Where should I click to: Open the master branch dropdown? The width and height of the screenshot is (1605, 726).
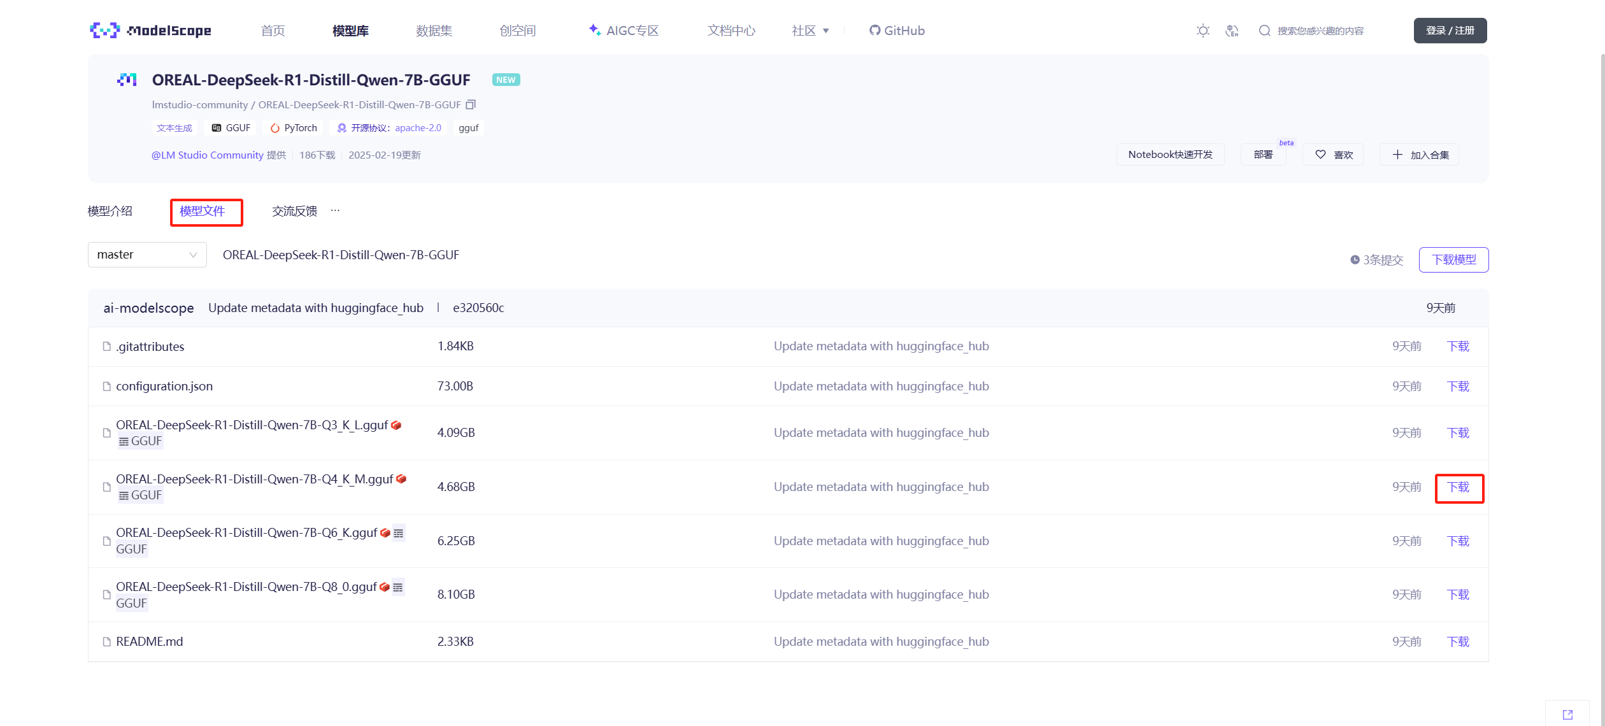point(147,255)
